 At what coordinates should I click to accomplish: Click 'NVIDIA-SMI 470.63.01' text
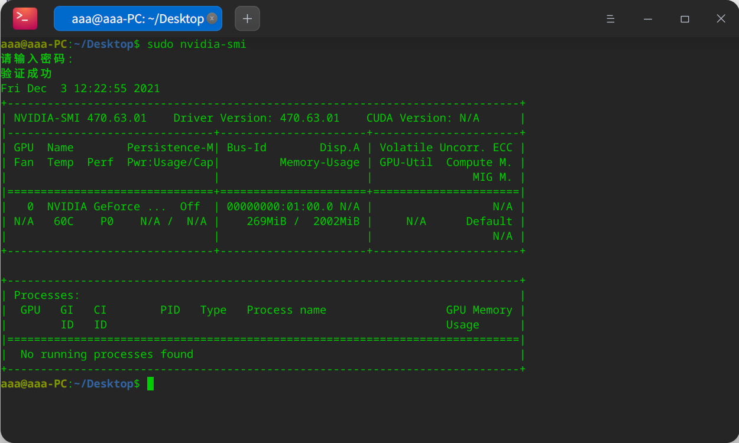(x=80, y=118)
